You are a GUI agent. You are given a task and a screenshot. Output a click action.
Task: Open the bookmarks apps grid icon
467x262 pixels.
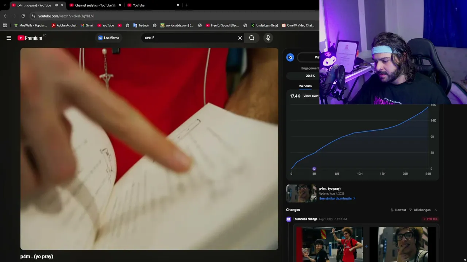[5, 25]
